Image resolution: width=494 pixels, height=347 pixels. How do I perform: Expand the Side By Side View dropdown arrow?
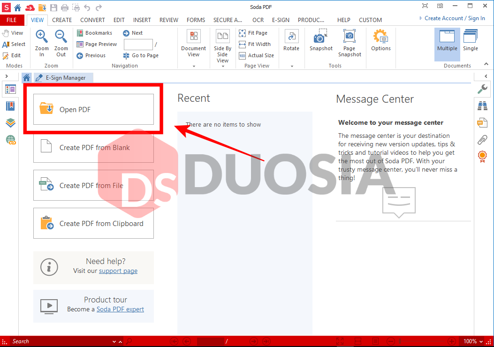pos(223,67)
